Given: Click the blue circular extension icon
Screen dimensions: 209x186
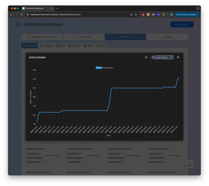Looking at the screenshot, I should point(159,14).
